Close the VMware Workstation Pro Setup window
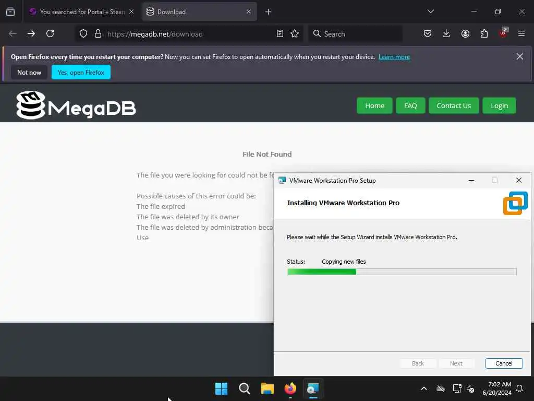 (519, 180)
